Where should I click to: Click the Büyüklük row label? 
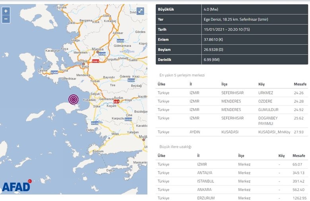tap(166, 9)
